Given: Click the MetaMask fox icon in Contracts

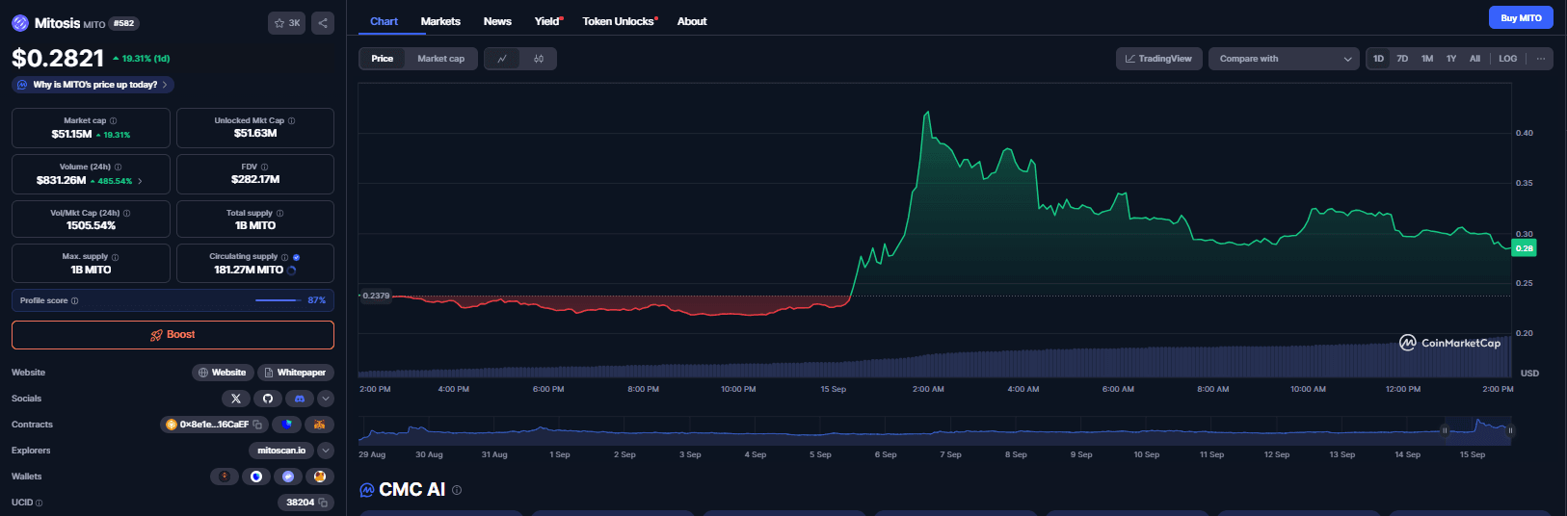Looking at the screenshot, I should (x=319, y=425).
